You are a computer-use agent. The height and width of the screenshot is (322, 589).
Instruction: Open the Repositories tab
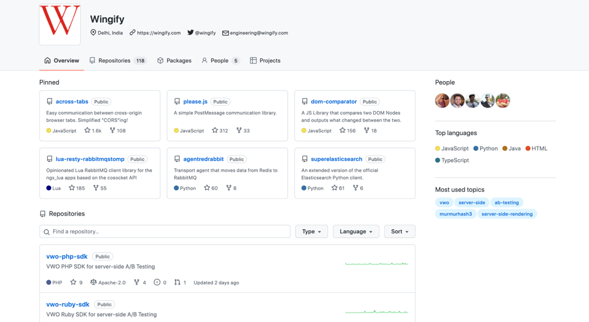pyautogui.click(x=118, y=61)
